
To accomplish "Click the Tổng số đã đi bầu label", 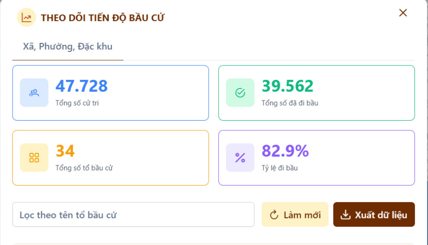I will pos(290,103).
